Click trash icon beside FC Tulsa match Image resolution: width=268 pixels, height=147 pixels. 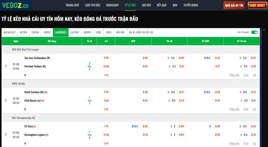pos(6,135)
